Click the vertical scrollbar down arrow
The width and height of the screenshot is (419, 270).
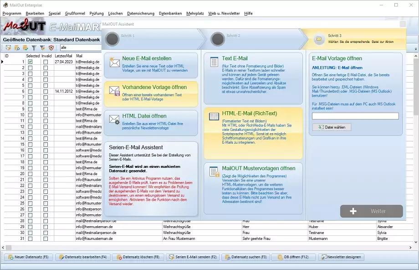tap(416, 242)
